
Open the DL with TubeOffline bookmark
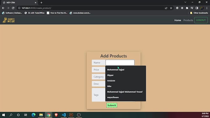click(x=34, y=13)
